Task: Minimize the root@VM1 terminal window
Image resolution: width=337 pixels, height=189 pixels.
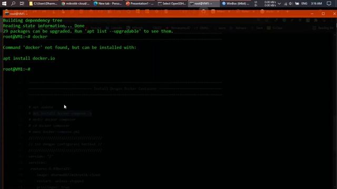Action: 312,14
